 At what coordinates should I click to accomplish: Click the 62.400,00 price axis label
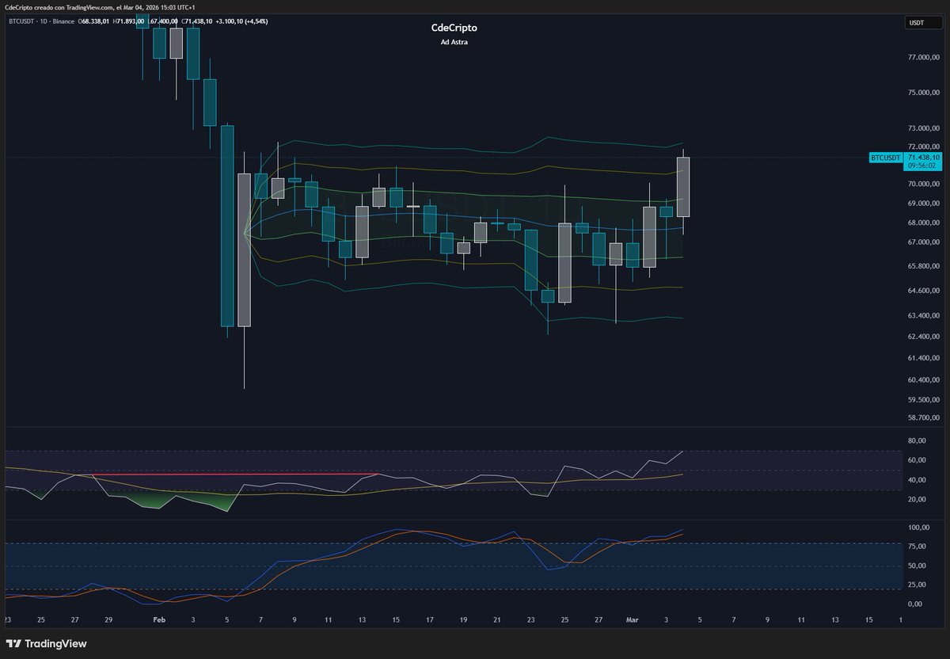pos(924,337)
